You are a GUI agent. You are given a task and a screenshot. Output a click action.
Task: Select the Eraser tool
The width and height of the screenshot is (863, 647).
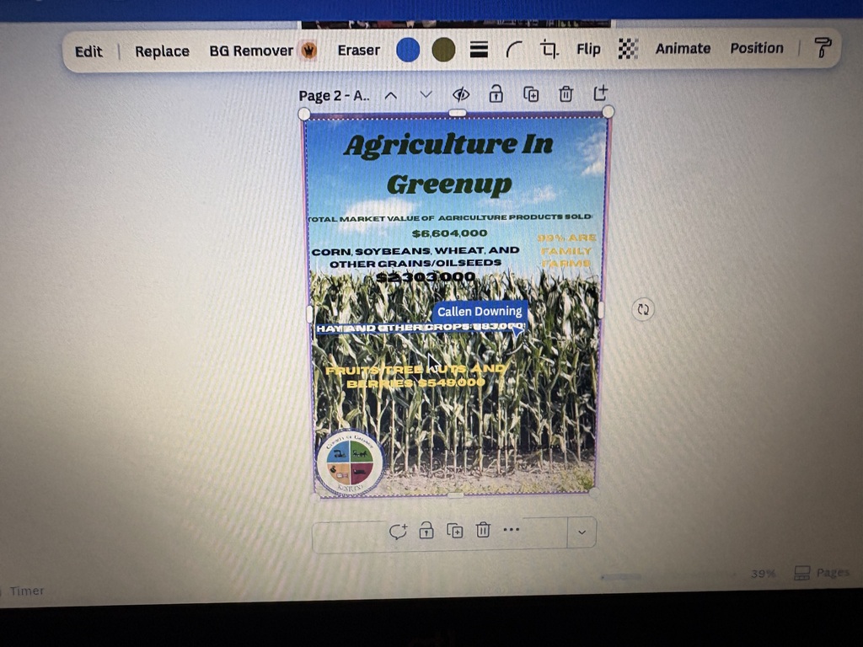tap(359, 50)
